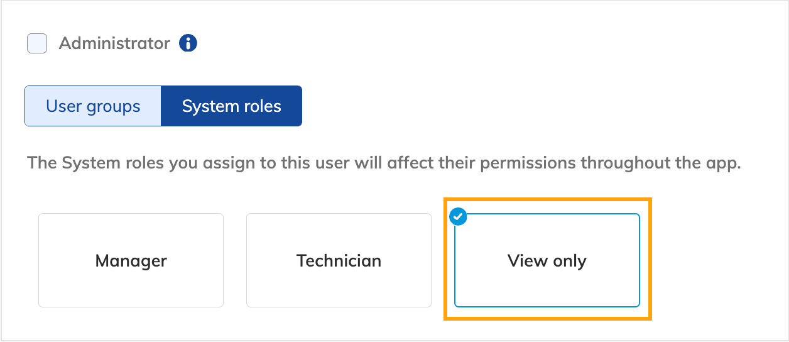Assign the Manager system role
The width and height of the screenshot is (789, 342).
(131, 260)
